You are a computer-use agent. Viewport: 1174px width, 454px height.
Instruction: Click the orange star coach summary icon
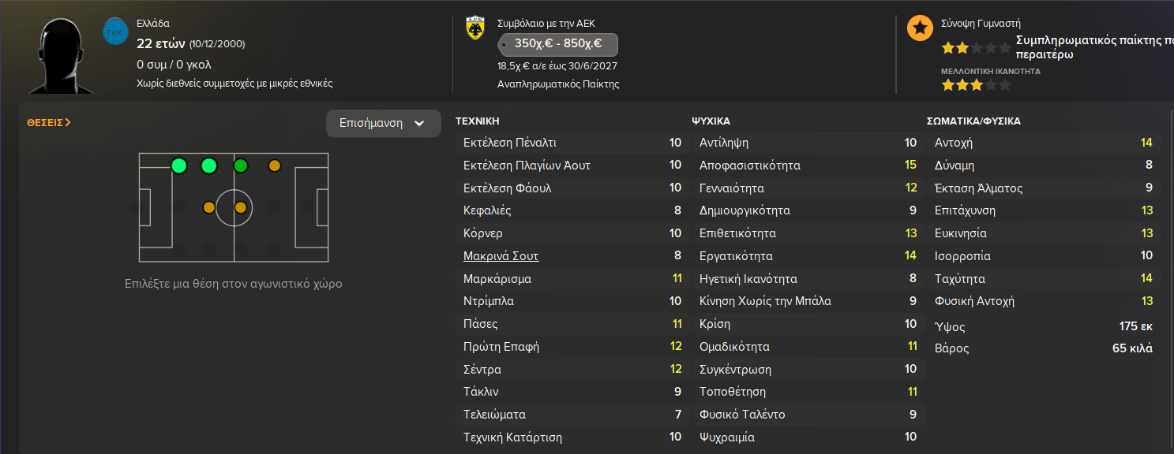click(x=919, y=29)
